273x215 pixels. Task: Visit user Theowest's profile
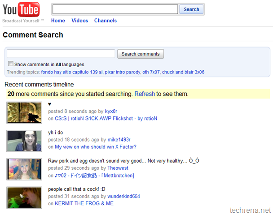point(118,168)
